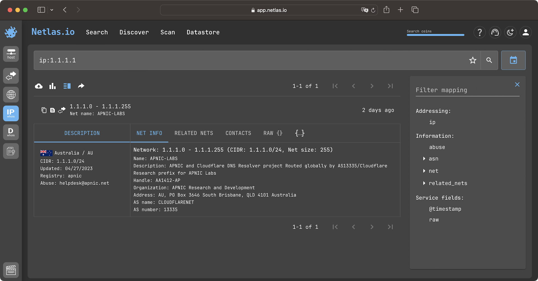
Task: Open the raw document icon for APNIC-LABS
Action: click(52, 110)
